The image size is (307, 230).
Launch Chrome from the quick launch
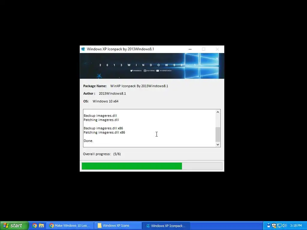(x=35, y=226)
